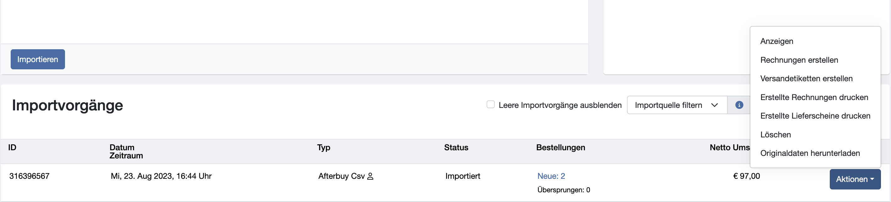Image resolution: width=891 pixels, height=202 pixels.
Task: Click the blue info icon beside filter
Action: click(x=739, y=105)
